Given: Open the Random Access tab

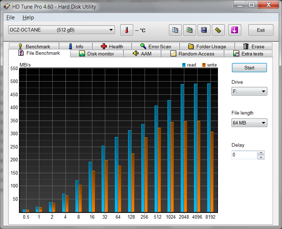Looking at the screenshot, I should click(x=192, y=54).
